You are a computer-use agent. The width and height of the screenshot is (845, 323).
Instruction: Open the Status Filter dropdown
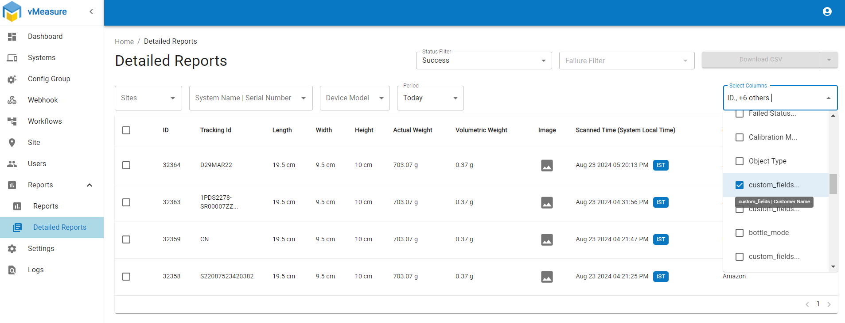(483, 61)
